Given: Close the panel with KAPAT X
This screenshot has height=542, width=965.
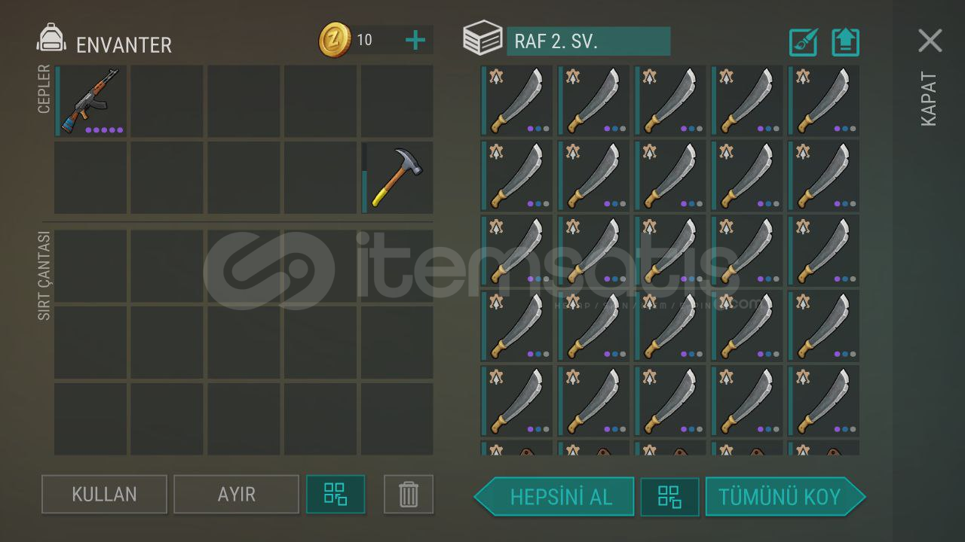Looking at the screenshot, I should coord(930,41).
